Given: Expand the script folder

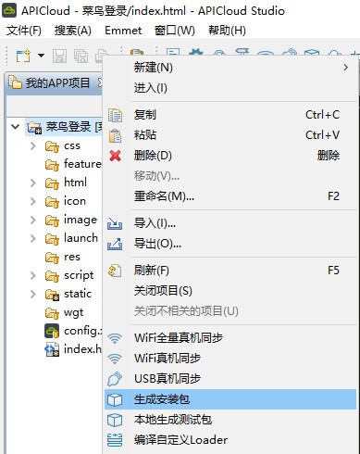Looking at the screenshot, I should (x=33, y=275).
